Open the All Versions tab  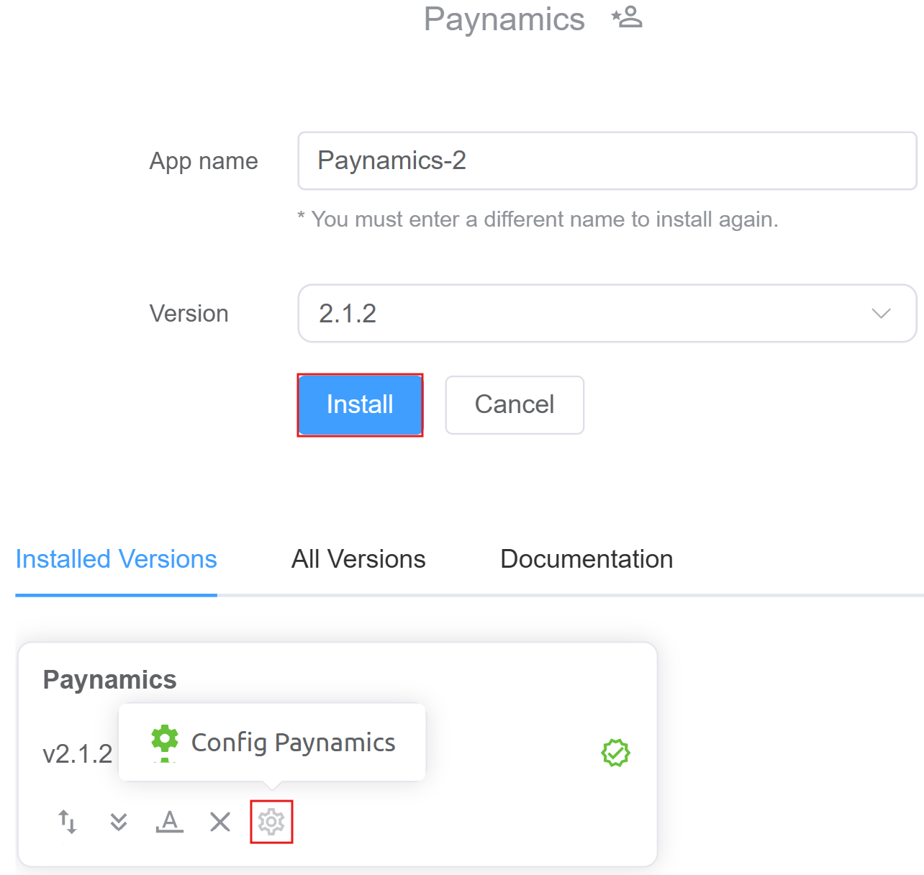click(358, 559)
